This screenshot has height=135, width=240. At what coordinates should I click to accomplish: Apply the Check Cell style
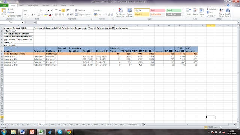tap(174, 15)
